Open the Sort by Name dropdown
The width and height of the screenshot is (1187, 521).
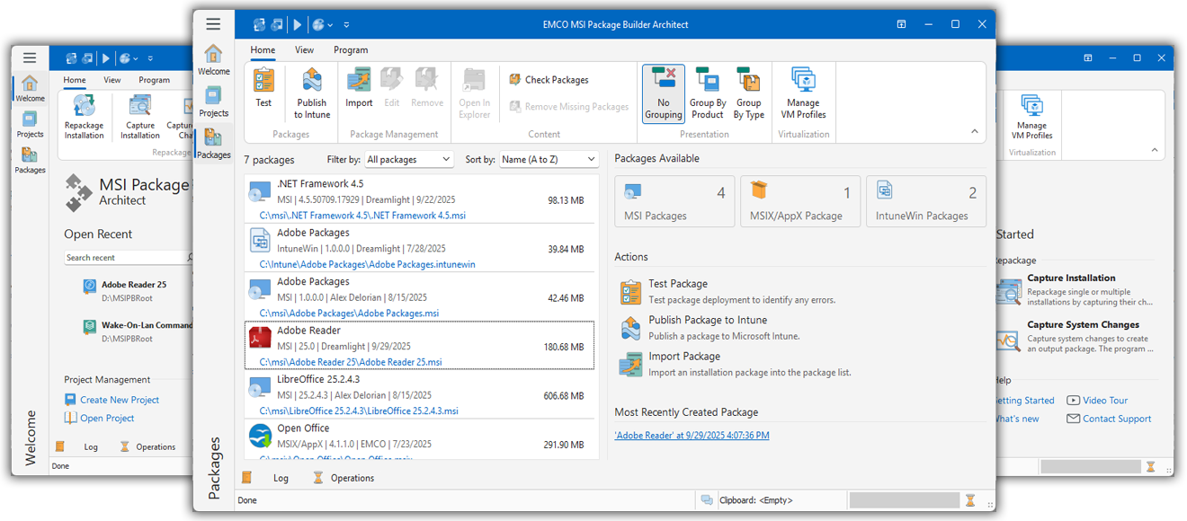pos(548,160)
